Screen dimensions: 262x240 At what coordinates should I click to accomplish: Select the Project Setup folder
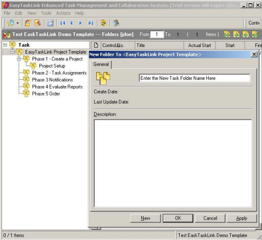[x=52, y=66]
